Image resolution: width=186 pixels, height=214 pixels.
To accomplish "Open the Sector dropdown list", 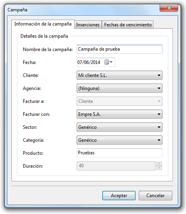I will [x=120, y=127].
